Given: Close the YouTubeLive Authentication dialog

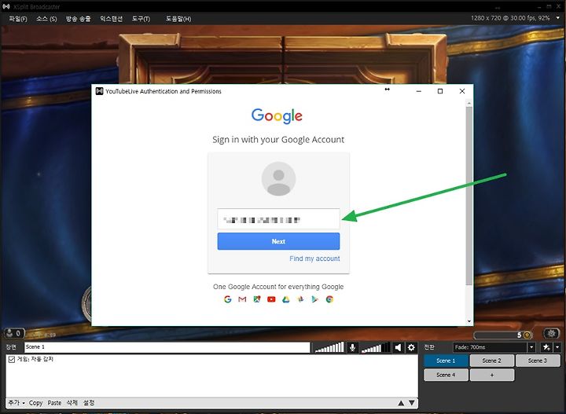Looking at the screenshot, I should pos(462,91).
